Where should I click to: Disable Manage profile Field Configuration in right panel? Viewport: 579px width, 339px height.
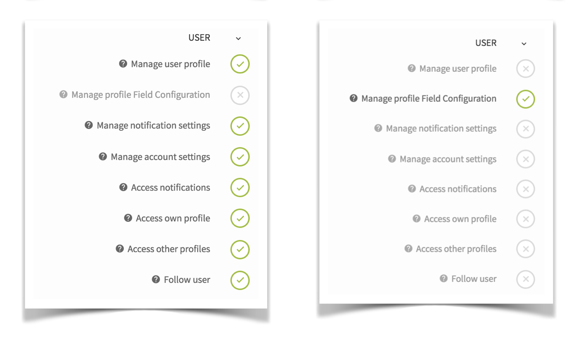pos(526,99)
